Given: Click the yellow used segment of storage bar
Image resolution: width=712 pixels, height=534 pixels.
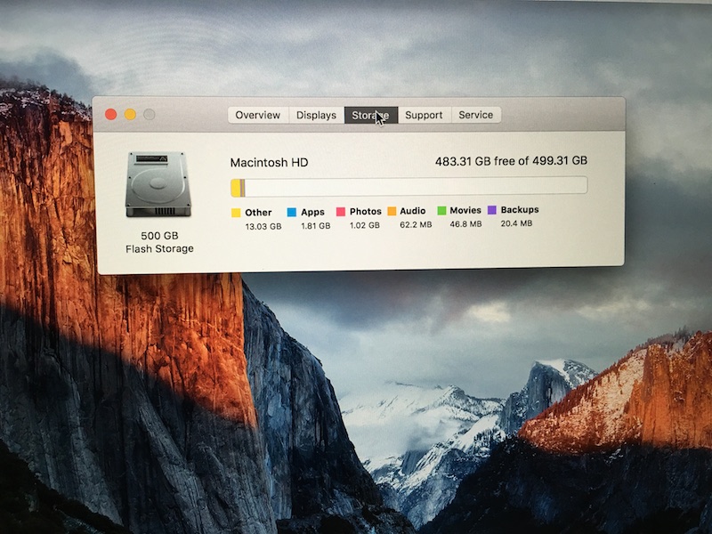Looking at the screenshot, I should [236, 187].
